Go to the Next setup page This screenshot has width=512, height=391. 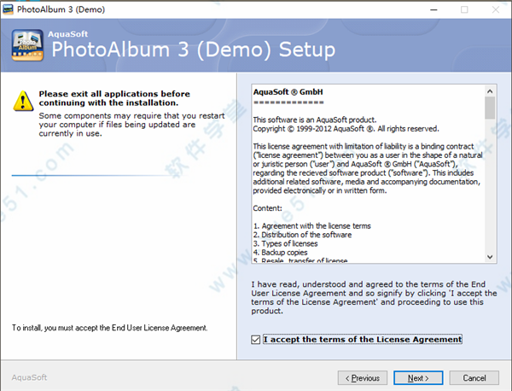(418, 378)
